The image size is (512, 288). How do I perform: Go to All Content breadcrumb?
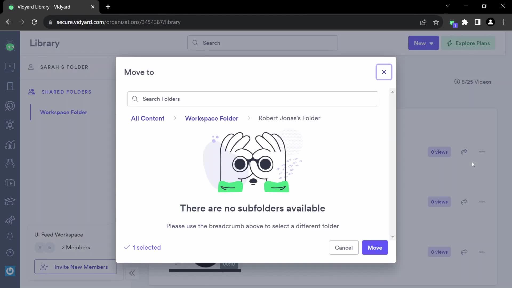pos(147,118)
